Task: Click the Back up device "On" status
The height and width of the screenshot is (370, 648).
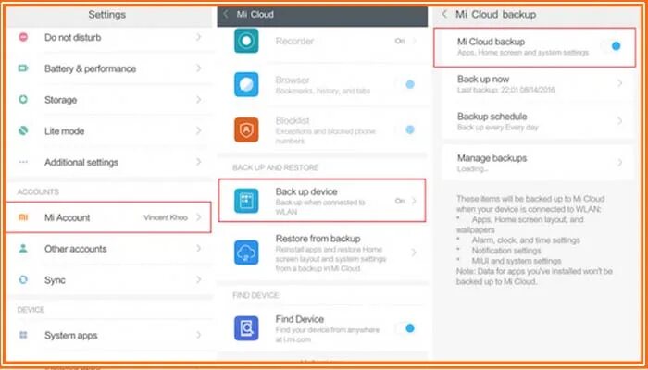Action: (x=400, y=201)
